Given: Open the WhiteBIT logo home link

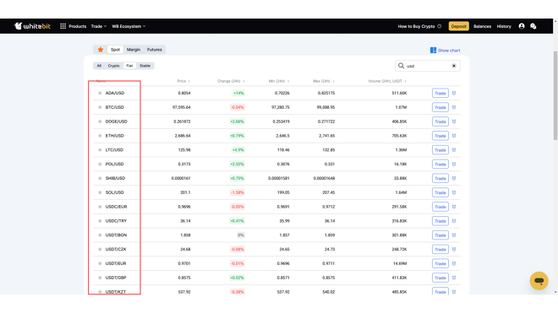Looking at the screenshot, I should (32, 26).
